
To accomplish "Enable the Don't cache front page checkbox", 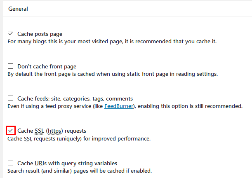I will point(11,66).
